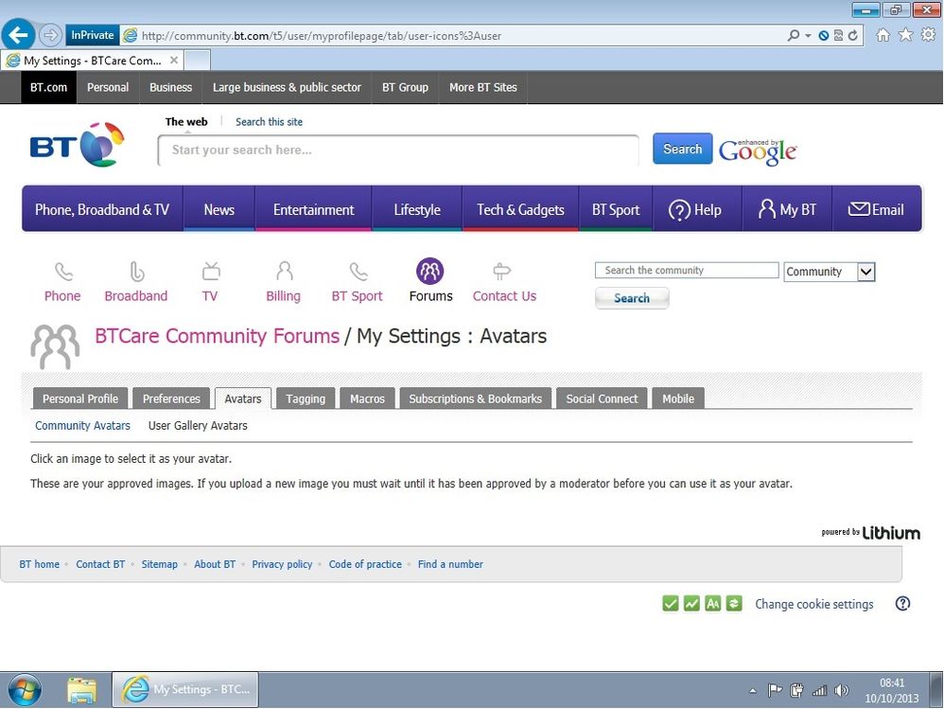
Task: Show hidden tray icons arrow
Action: click(x=753, y=691)
